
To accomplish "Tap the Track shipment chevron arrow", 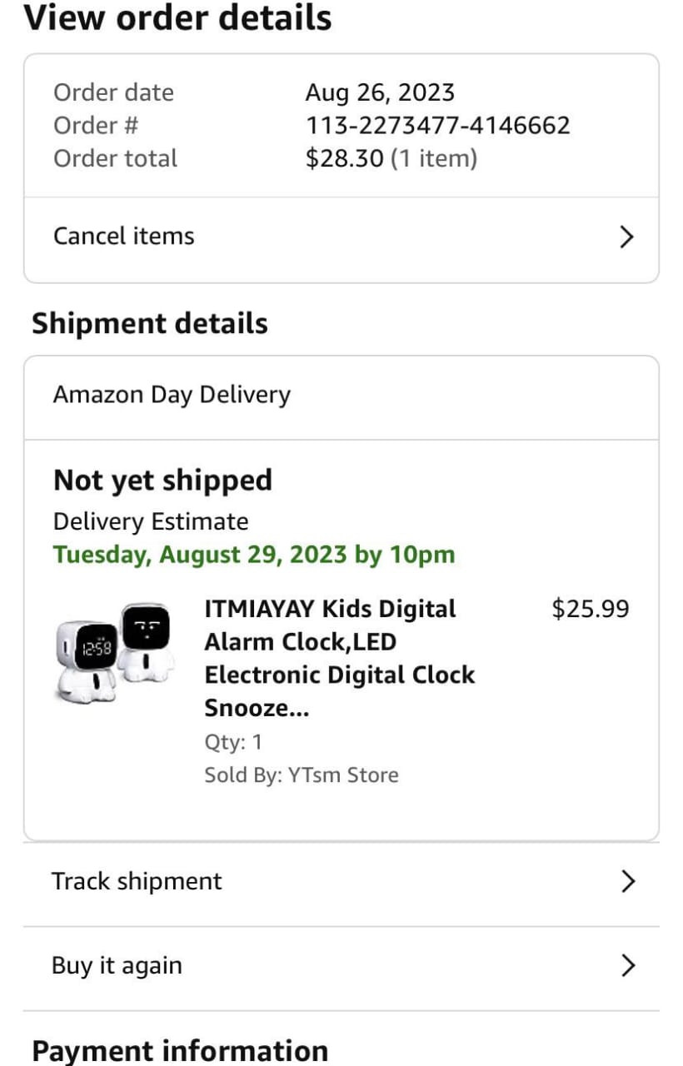I will click(x=628, y=881).
